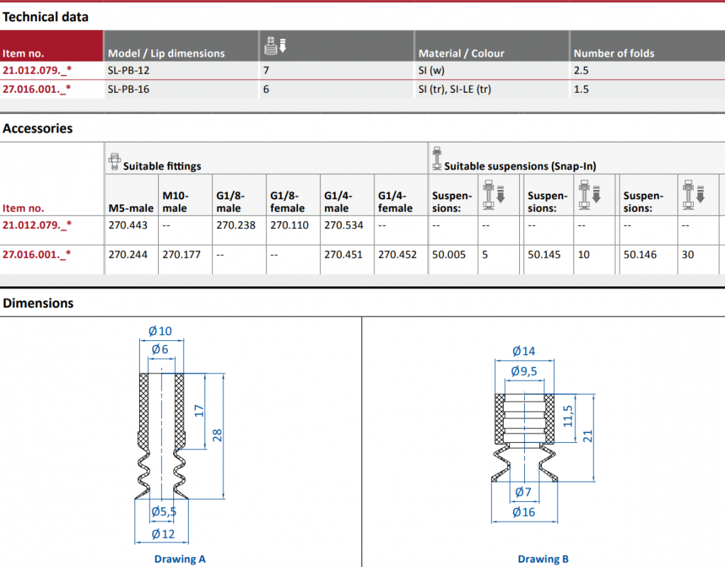725x567 pixels.
Task: Click the Number of folds column header
Action: tap(614, 53)
